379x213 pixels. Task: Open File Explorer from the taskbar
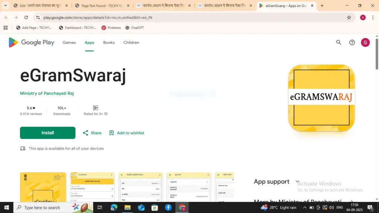coord(127,207)
